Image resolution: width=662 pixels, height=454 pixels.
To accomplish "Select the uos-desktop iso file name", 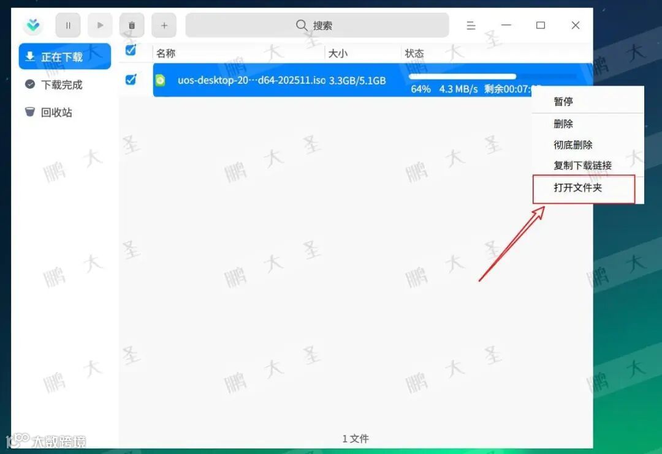I will pyautogui.click(x=252, y=80).
